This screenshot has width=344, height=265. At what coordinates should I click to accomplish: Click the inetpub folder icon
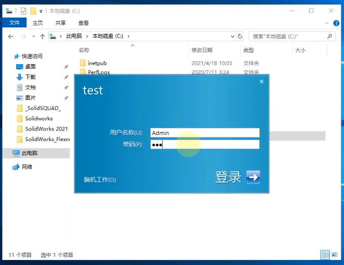(82, 63)
